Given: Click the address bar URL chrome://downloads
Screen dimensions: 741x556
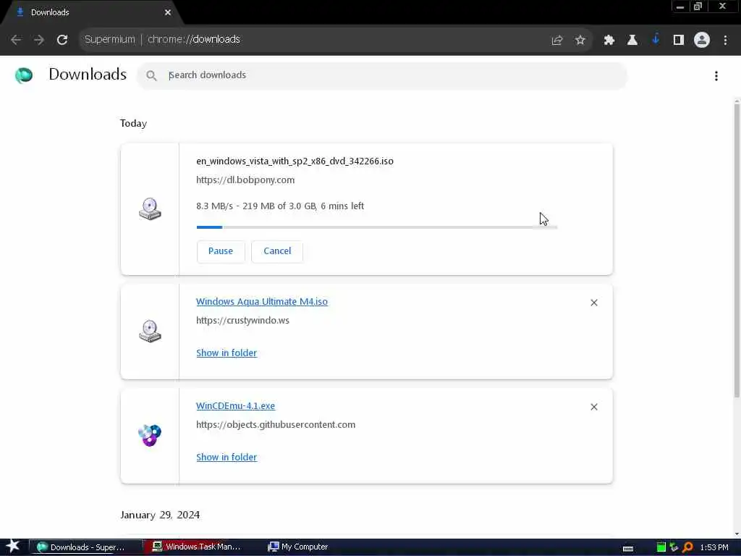Looking at the screenshot, I should point(194,39).
